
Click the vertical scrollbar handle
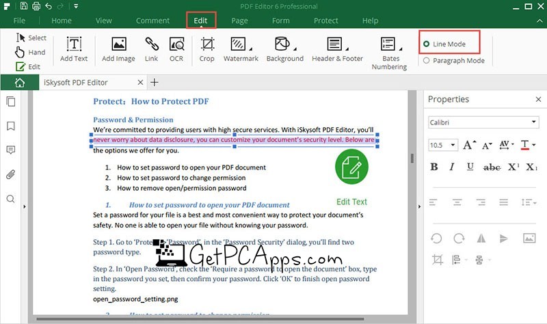click(412, 159)
